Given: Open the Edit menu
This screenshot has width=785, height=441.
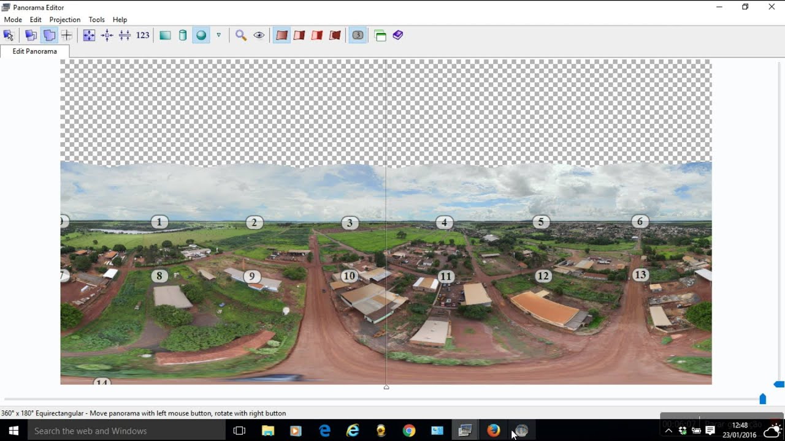Looking at the screenshot, I should click(x=36, y=20).
